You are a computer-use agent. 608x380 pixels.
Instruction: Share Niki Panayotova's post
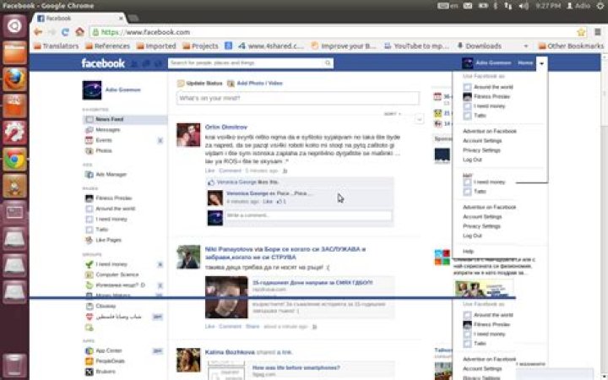(252, 327)
